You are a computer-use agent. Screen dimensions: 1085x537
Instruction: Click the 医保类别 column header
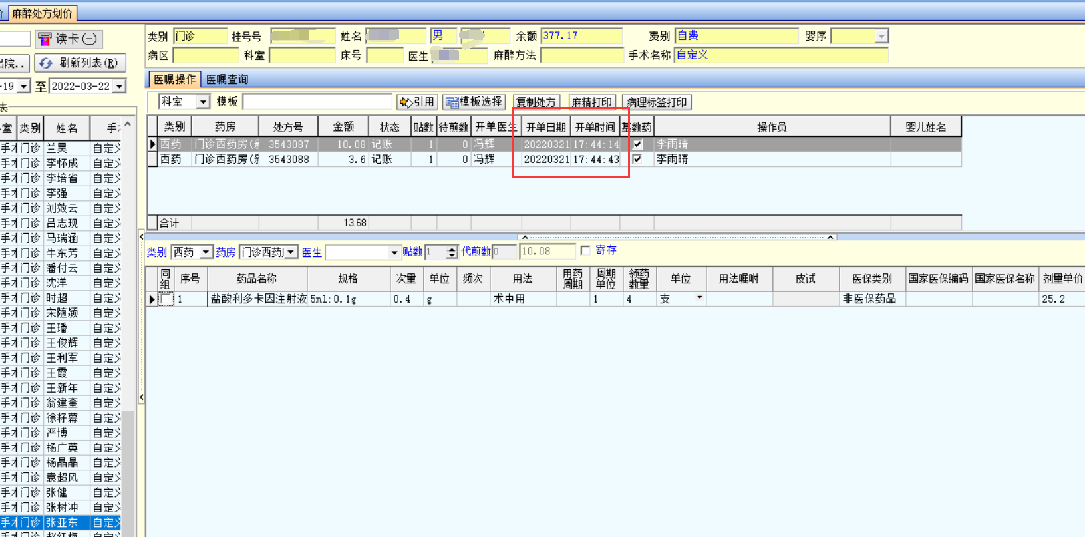click(872, 279)
